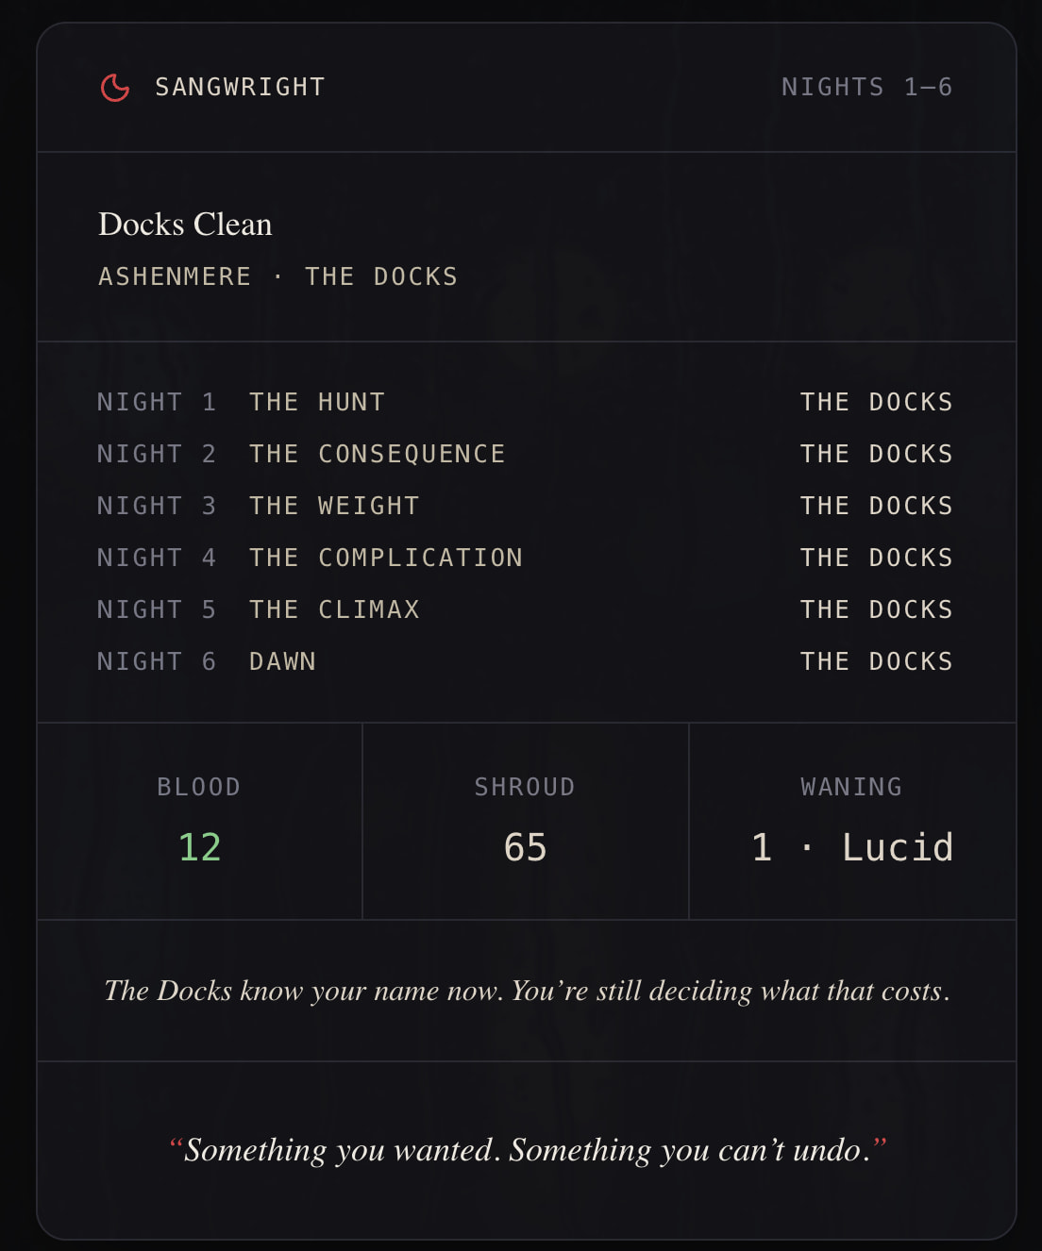
Task: Click the red crescent moon logo icon
Action: tap(115, 88)
